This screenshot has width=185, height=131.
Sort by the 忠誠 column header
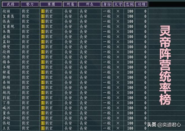pos(129,4)
